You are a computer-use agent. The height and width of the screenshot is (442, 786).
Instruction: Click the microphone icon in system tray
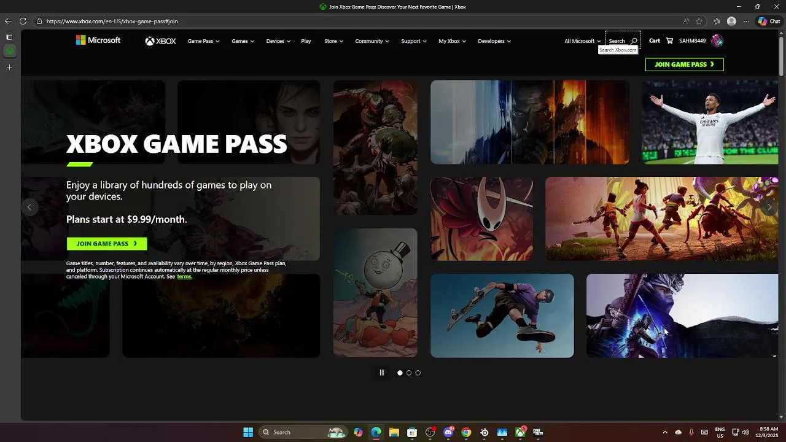click(691, 432)
